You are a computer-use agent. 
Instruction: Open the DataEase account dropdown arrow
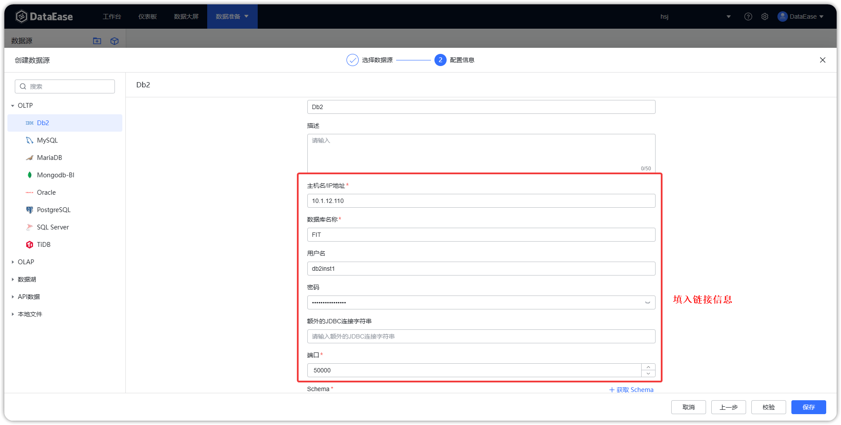[821, 17]
